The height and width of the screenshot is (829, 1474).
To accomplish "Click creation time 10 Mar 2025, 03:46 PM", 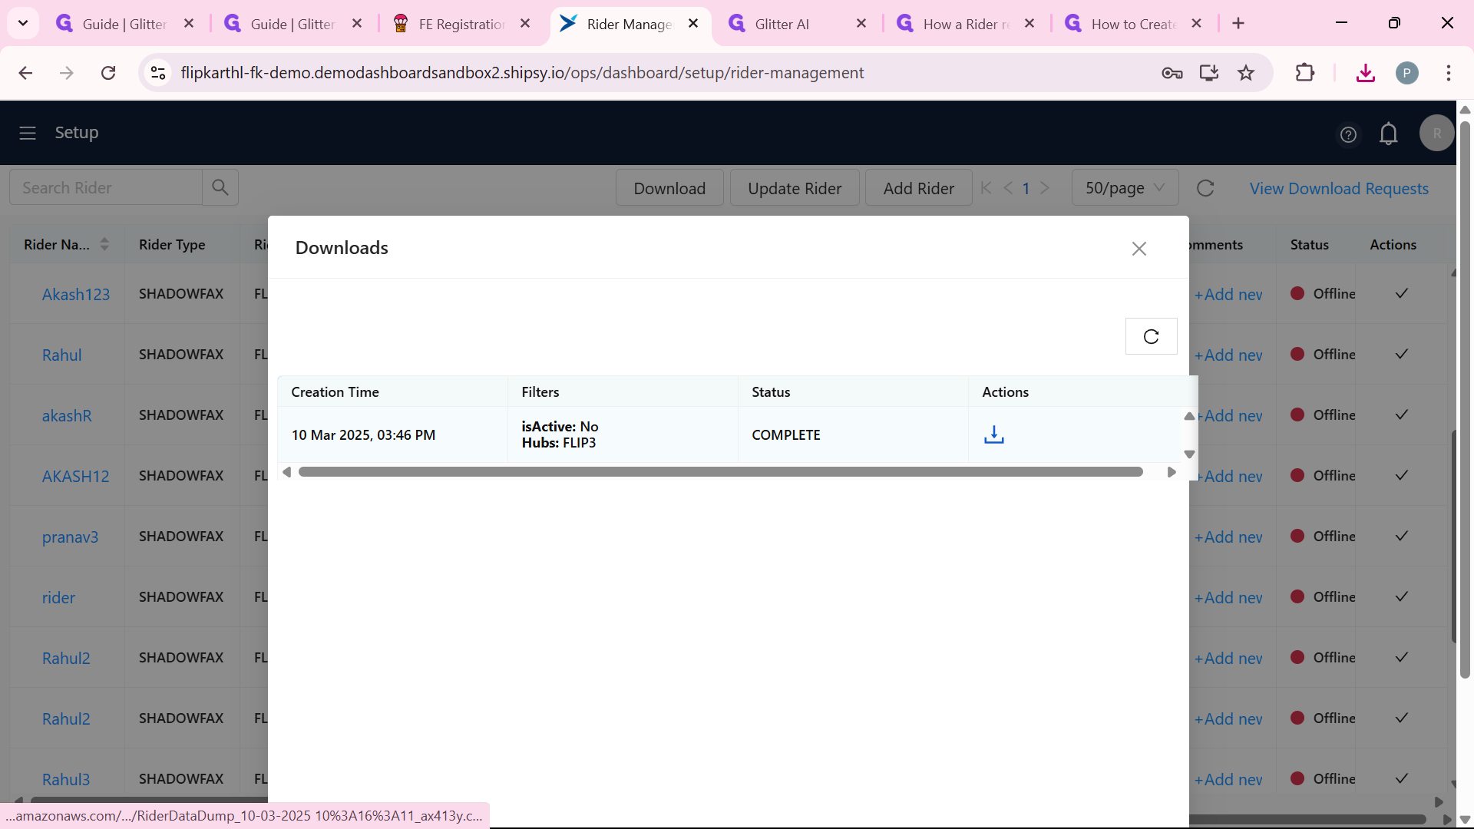I will [x=363, y=434].
